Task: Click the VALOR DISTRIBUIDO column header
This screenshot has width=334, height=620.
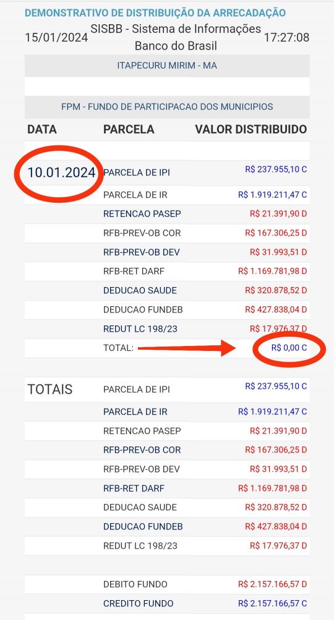Action: (x=250, y=130)
